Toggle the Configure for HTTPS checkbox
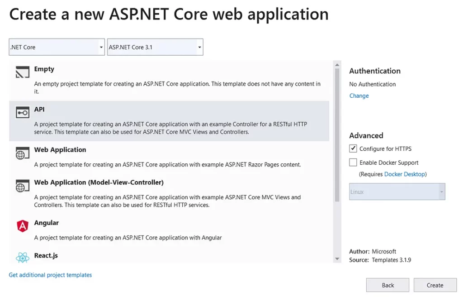Image resolution: width=463 pixels, height=297 pixels. point(353,148)
